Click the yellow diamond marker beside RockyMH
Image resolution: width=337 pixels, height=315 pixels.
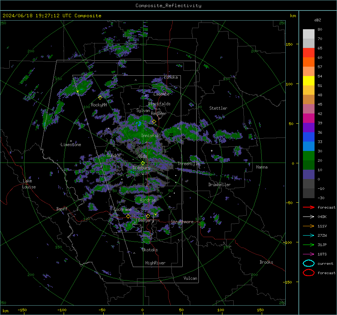tap(100, 97)
